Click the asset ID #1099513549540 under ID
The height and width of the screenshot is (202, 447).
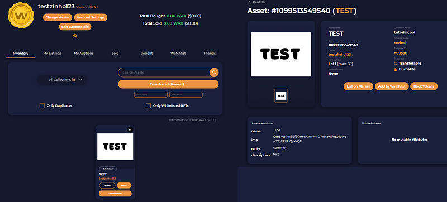[x=343, y=45]
